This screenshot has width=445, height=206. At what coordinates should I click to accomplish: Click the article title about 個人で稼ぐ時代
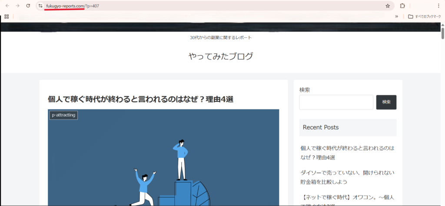[x=140, y=99]
